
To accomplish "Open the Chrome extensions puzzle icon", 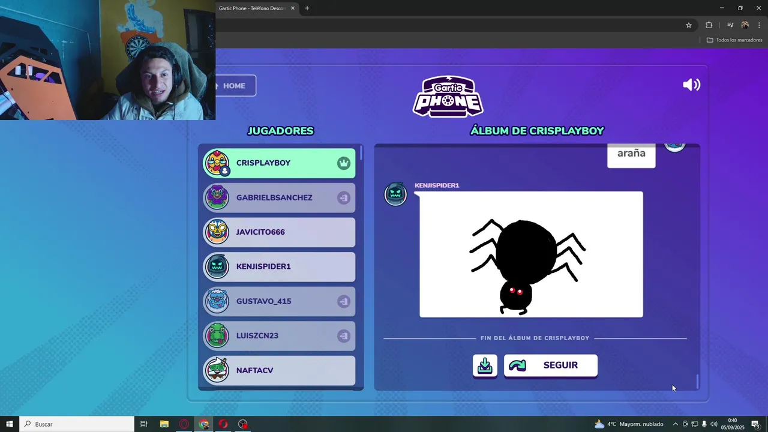I will (x=709, y=25).
